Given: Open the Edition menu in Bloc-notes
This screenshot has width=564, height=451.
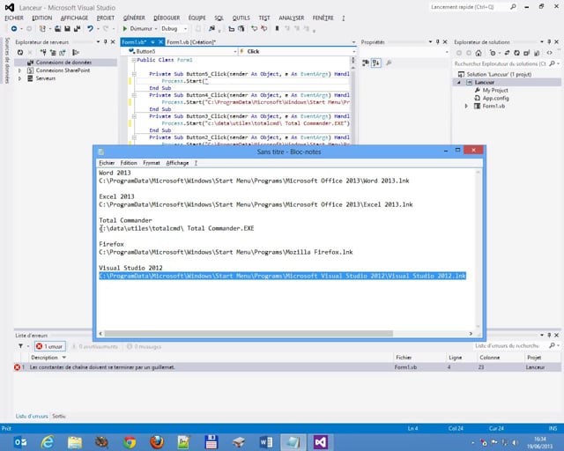Looking at the screenshot, I should (x=129, y=163).
